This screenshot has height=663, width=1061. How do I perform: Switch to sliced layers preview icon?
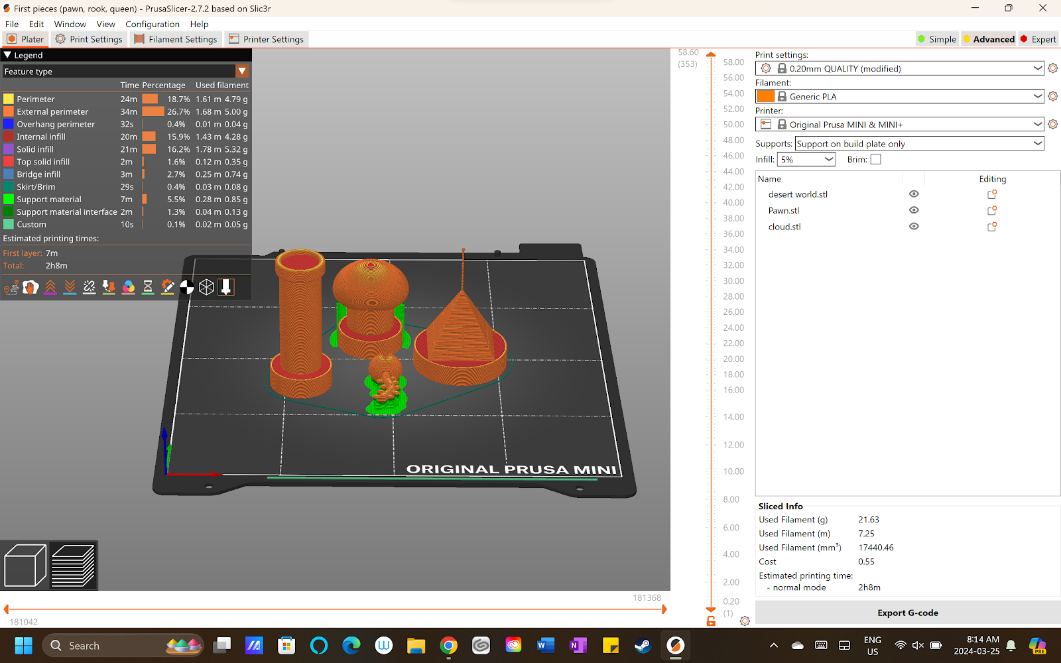73,566
